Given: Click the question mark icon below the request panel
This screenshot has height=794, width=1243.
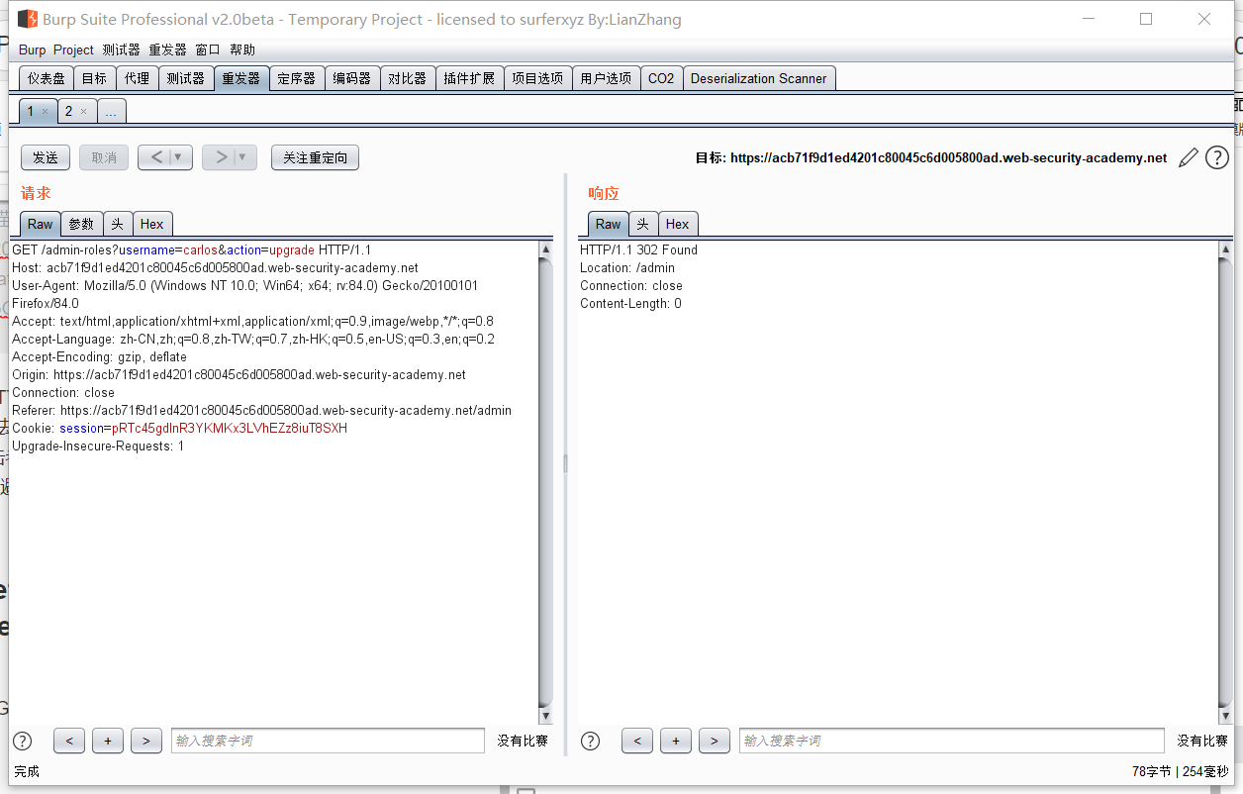Looking at the screenshot, I should coord(22,740).
